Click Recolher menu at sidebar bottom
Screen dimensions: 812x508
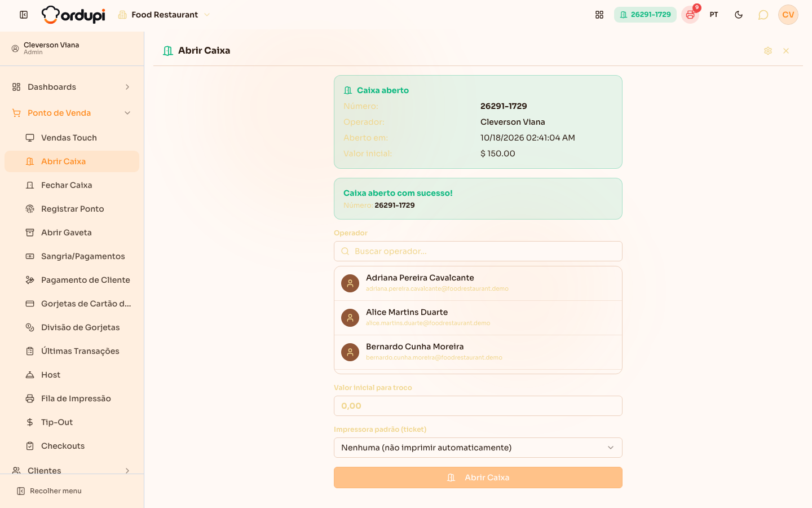tap(49, 491)
